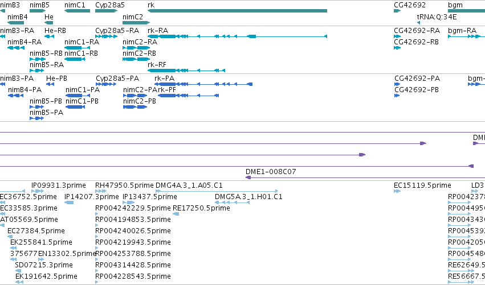
Task: Click transcript nimB5-RB
Action: 46,53
